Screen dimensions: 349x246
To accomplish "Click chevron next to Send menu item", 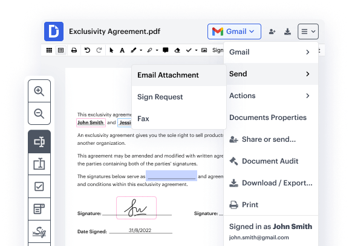I will (x=308, y=74).
